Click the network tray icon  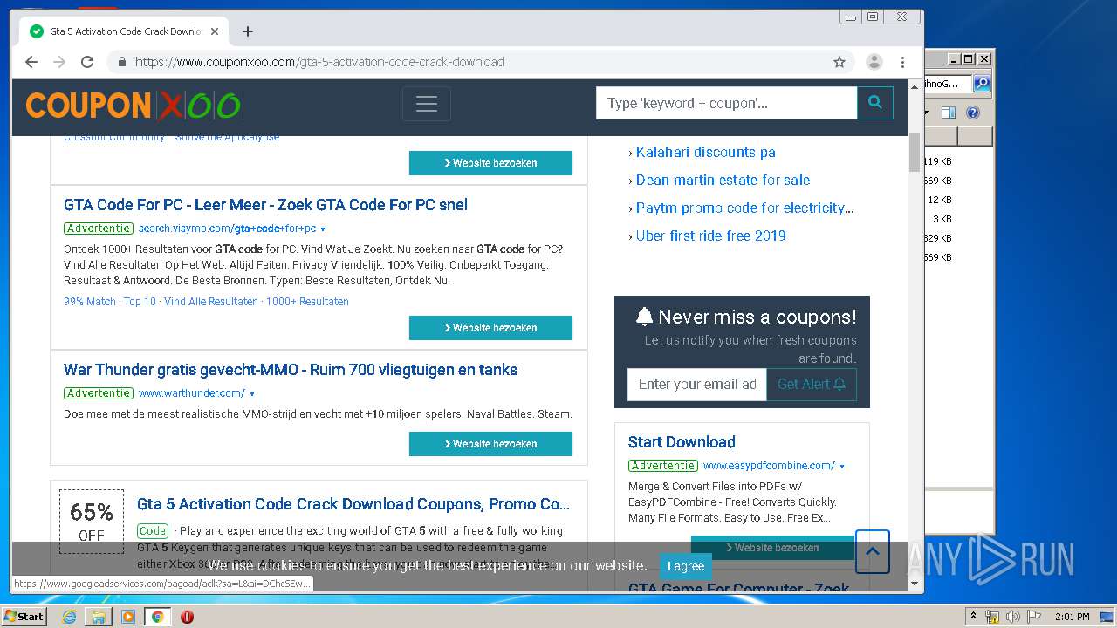pyautogui.click(x=992, y=617)
